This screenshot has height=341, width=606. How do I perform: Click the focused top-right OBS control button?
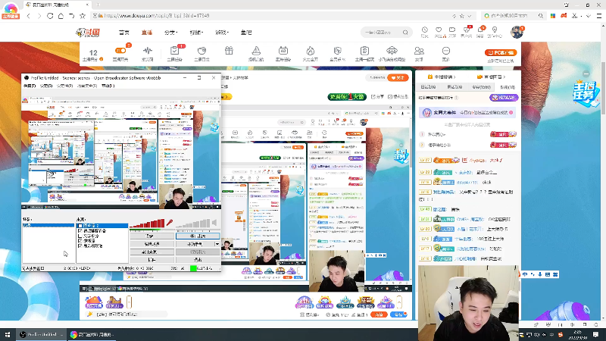(x=198, y=236)
